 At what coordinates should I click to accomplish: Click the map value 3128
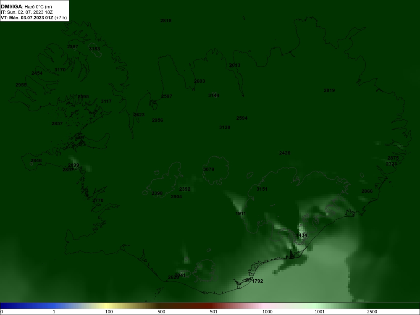coord(225,128)
